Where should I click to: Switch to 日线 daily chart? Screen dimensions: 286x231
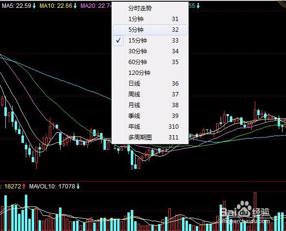click(x=150, y=84)
